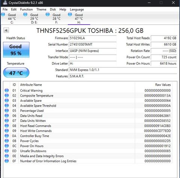180x178 pixels.
Task: Go to previous disk with left arrow
Action: [6, 30]
